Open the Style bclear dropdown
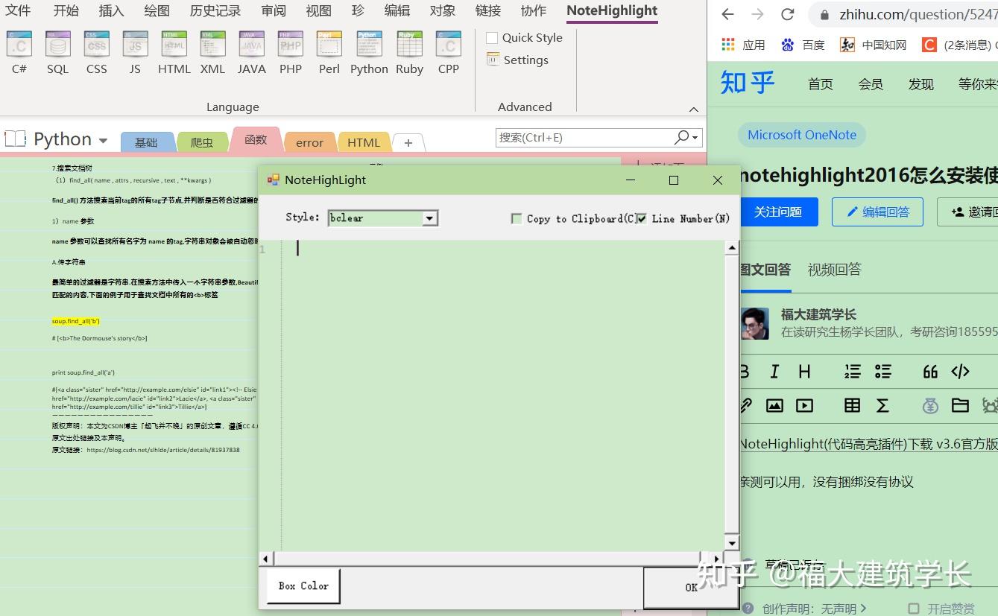 coord(429,218)
